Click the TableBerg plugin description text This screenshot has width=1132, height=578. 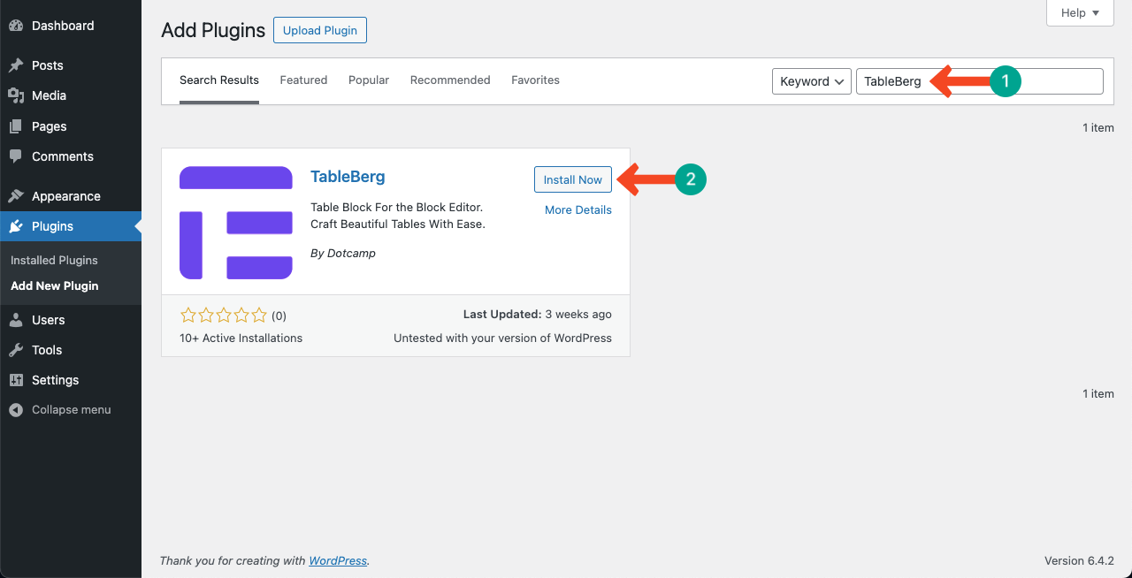tap(398, 216)
